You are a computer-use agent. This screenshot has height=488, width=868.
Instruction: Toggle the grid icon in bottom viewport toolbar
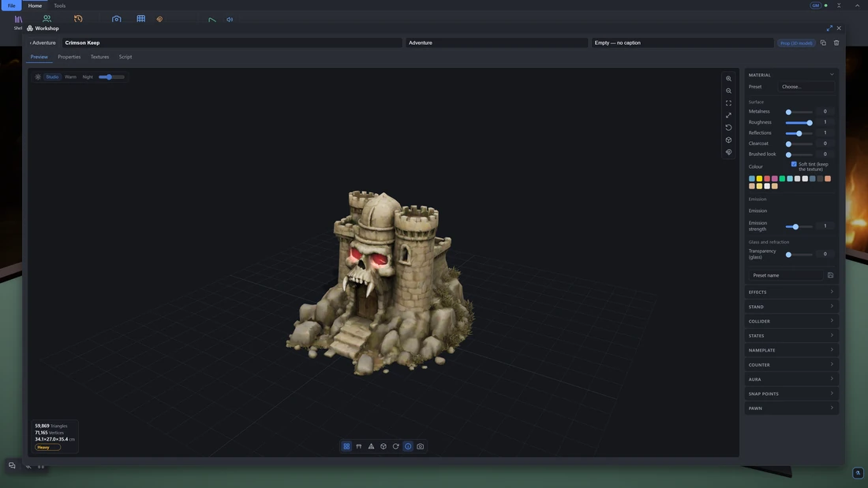pos(346,446)
